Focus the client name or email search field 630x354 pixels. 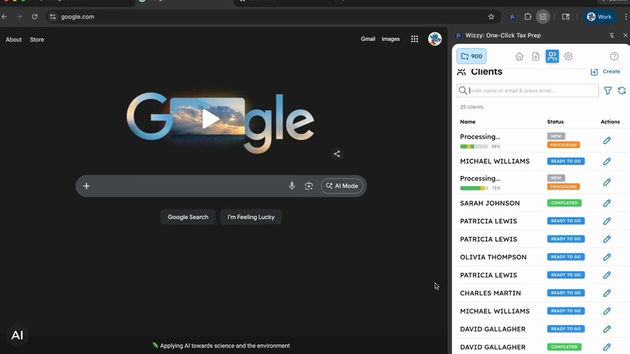[528, 90]
